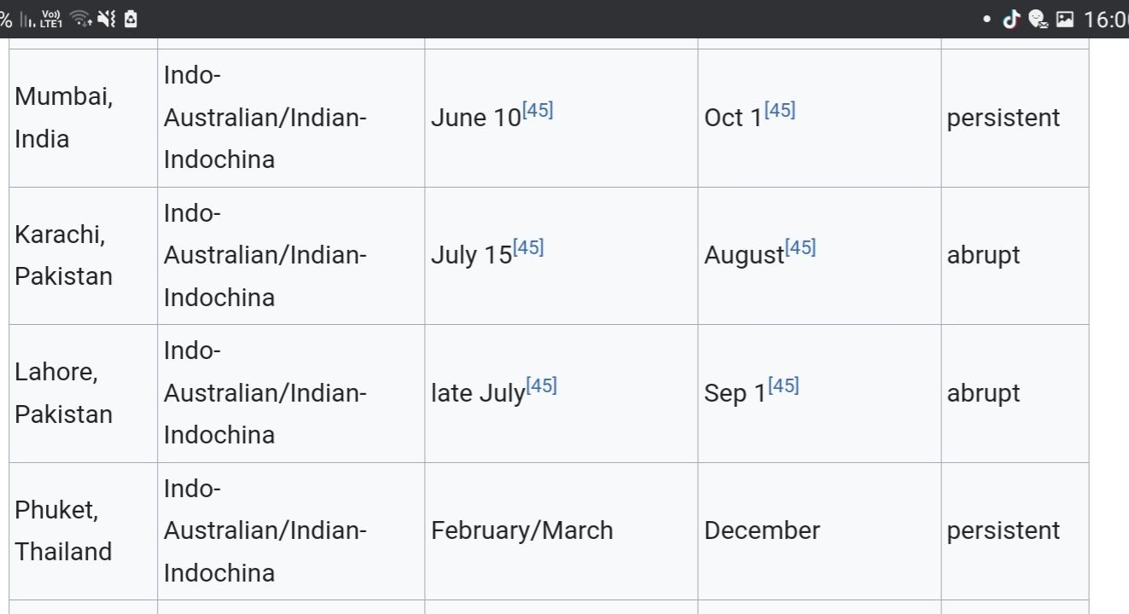The height and width of the screenshot is (614, 1129).
Task: Click footnote 45 beside Sep 1
Action: point(783,385)
